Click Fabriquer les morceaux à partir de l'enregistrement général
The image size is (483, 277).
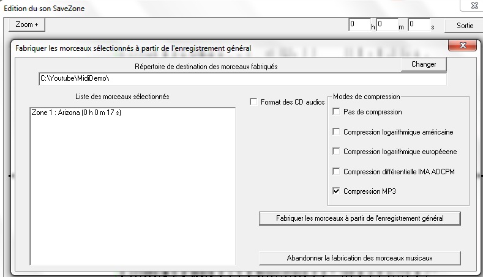[x=360, y=218]
